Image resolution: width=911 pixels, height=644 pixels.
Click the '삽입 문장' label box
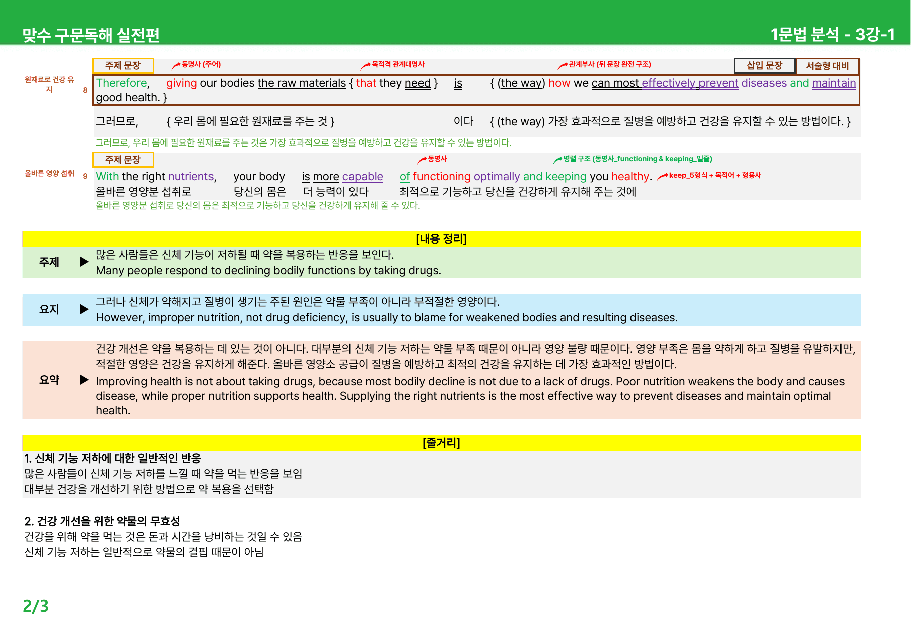764,65
